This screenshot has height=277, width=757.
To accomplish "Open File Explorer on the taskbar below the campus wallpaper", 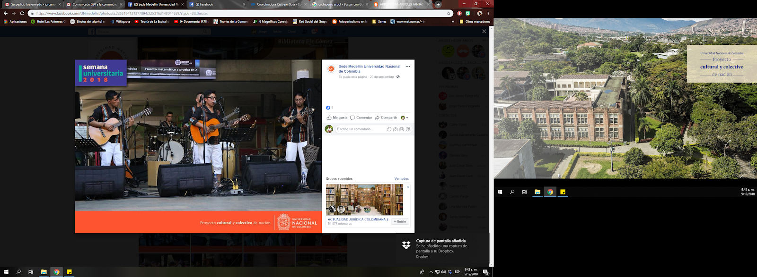I will click(x=537, y=192).
